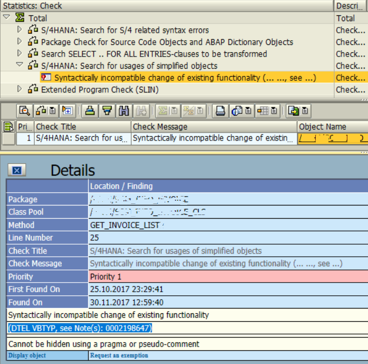This screenshot has height=364, width=368.
Task: Collapse S/4HANA simplified objects usages node
Action: click(20, 64)
